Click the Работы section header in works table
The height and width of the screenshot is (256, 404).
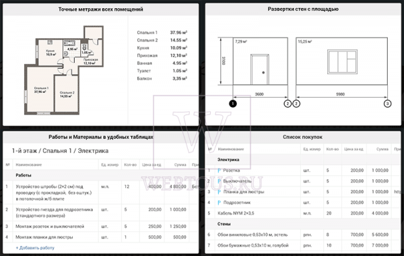coord(24,175)
